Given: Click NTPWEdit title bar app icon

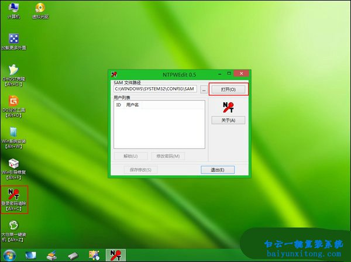Looking at the screenshot, I should (x=114, y=74).
